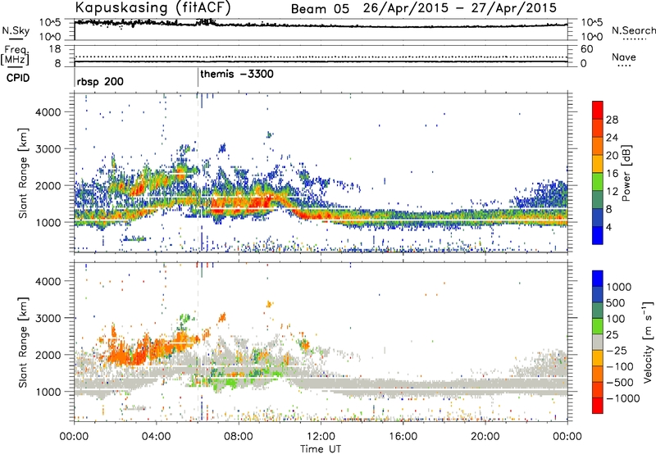Click the 'Slant Range [km]' label of power panel
The width and height of the screenshot is (656, 454).
23,173
